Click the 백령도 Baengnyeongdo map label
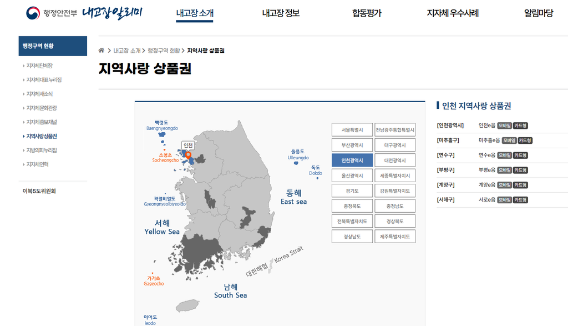568x326 pixels. [162, 125]
